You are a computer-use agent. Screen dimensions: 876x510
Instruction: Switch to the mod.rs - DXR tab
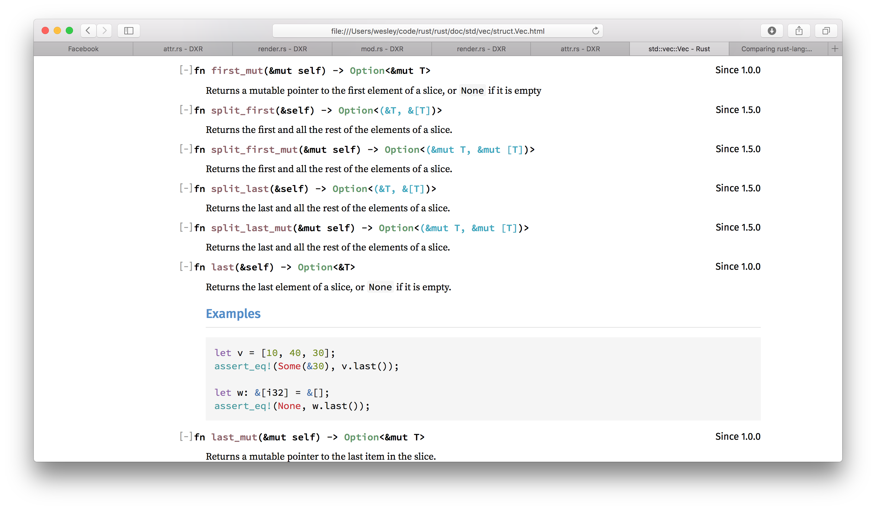382,49
